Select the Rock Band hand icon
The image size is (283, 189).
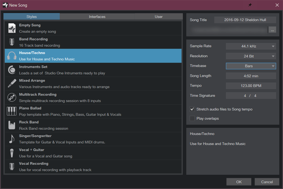[12, 125]
